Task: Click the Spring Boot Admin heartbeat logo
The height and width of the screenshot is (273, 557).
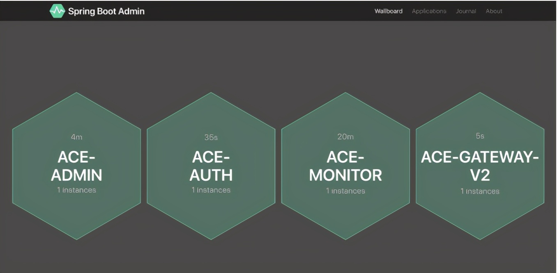Action: [57, 11]
